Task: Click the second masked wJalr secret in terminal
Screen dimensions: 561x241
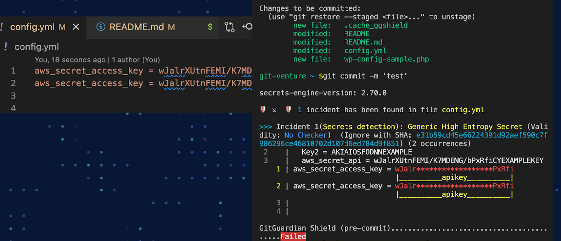Action: coord(454,186)
